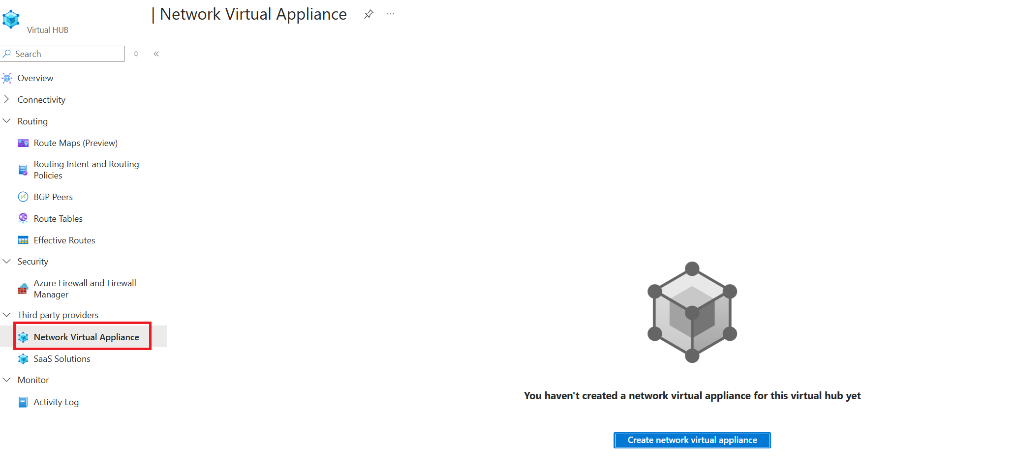Open Route Maps (Preview)

pyautogui.click(x=76, y=143)
